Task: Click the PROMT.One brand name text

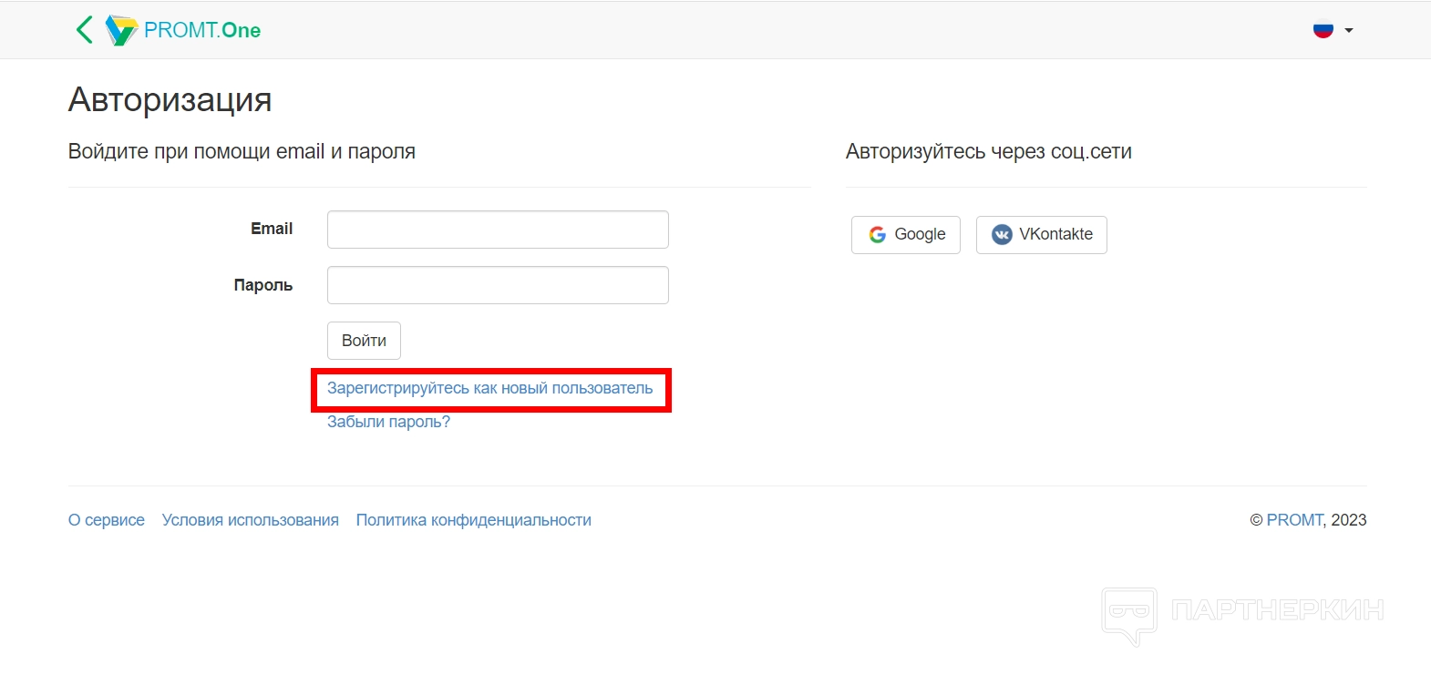Action: point(202,30)
